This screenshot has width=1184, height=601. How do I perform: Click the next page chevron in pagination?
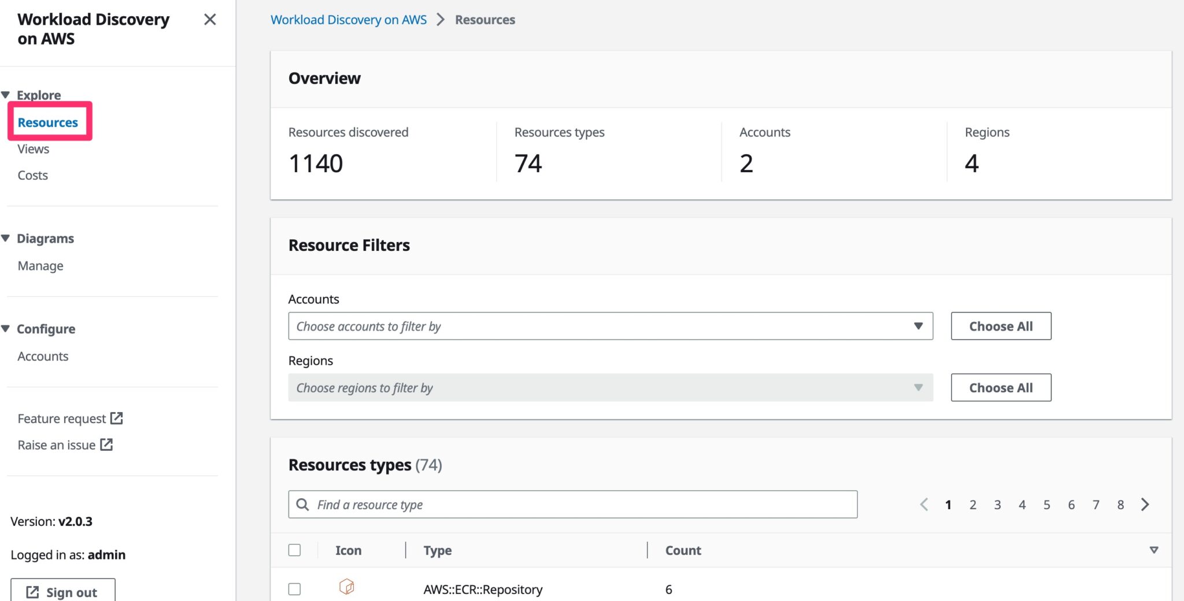click(1145, 504)
